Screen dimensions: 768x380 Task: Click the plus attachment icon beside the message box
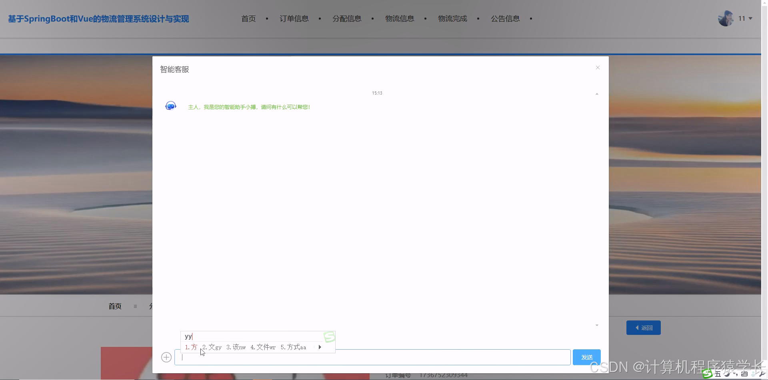pos(166,356)
